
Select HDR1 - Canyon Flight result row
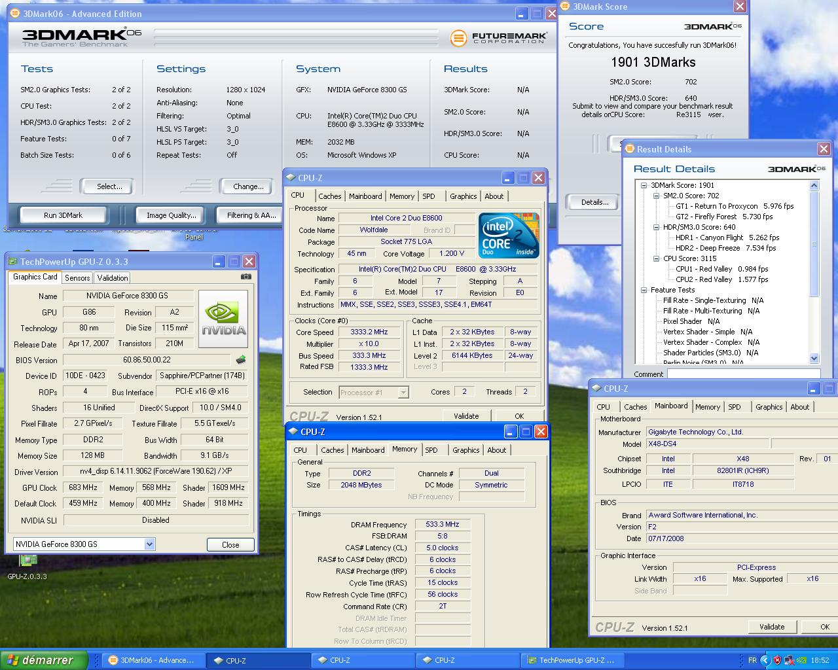pos(727,238)
